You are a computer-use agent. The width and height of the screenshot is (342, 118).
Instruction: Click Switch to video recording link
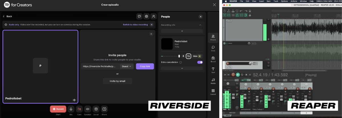tap(135, 25)
